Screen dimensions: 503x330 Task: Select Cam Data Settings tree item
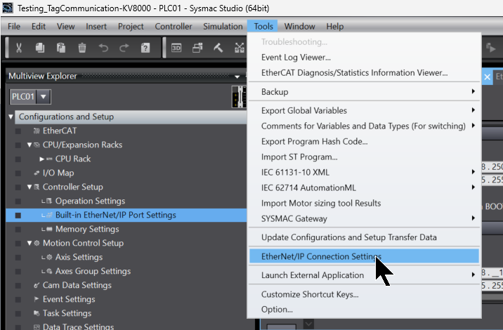(x=77, y=285)
